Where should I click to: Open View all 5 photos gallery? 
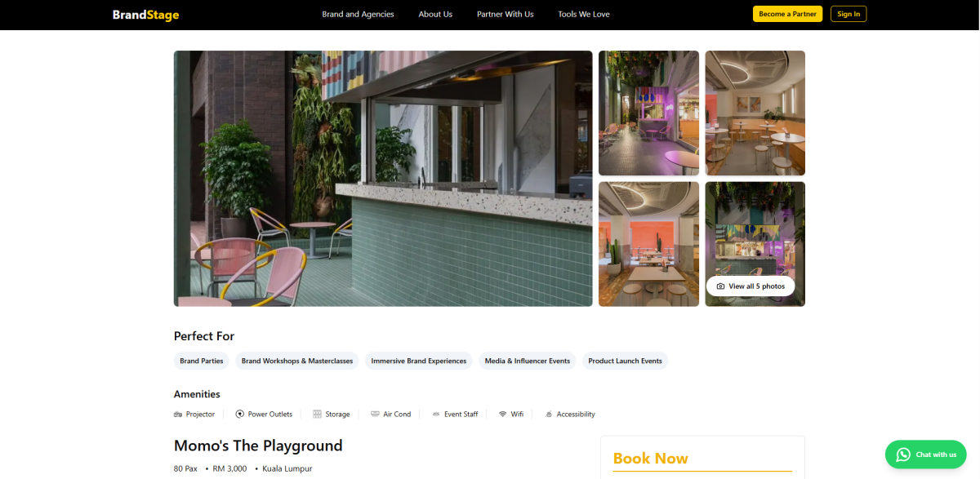click(x=751, y=286)
